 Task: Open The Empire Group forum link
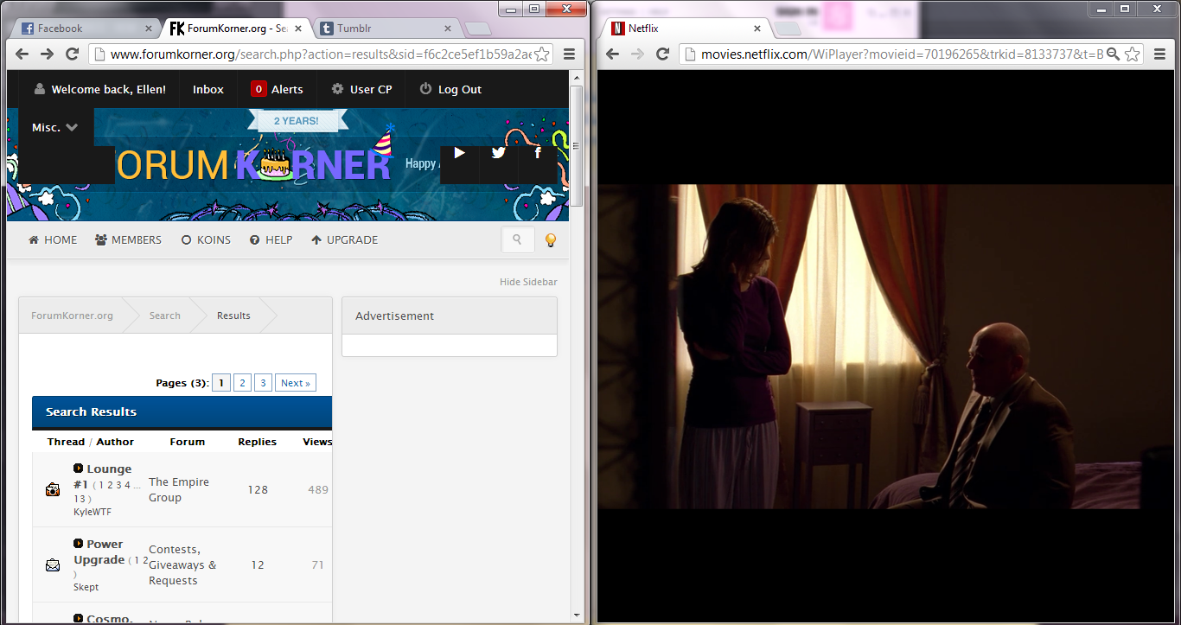[x=179, y=489]
